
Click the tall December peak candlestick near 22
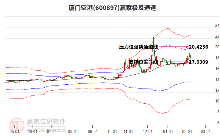(154, 42)
